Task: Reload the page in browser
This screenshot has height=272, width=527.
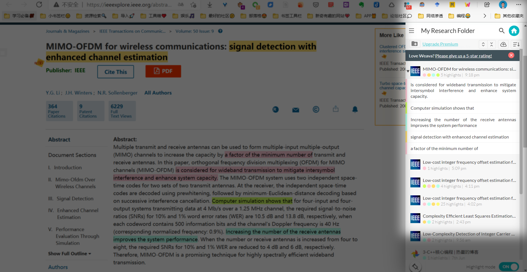Action: (39, 4)
